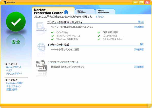This screenshot has height=108, width=152.
Task: Click the システムの完全スキャン status text
Action: click(113, 39)
